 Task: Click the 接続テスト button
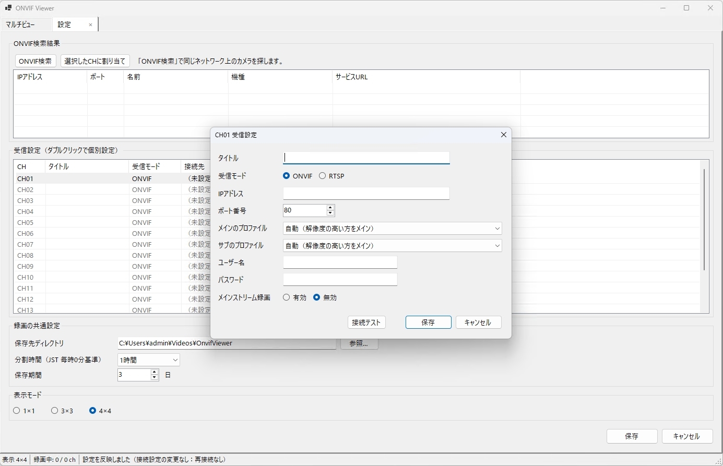(366, 322)
